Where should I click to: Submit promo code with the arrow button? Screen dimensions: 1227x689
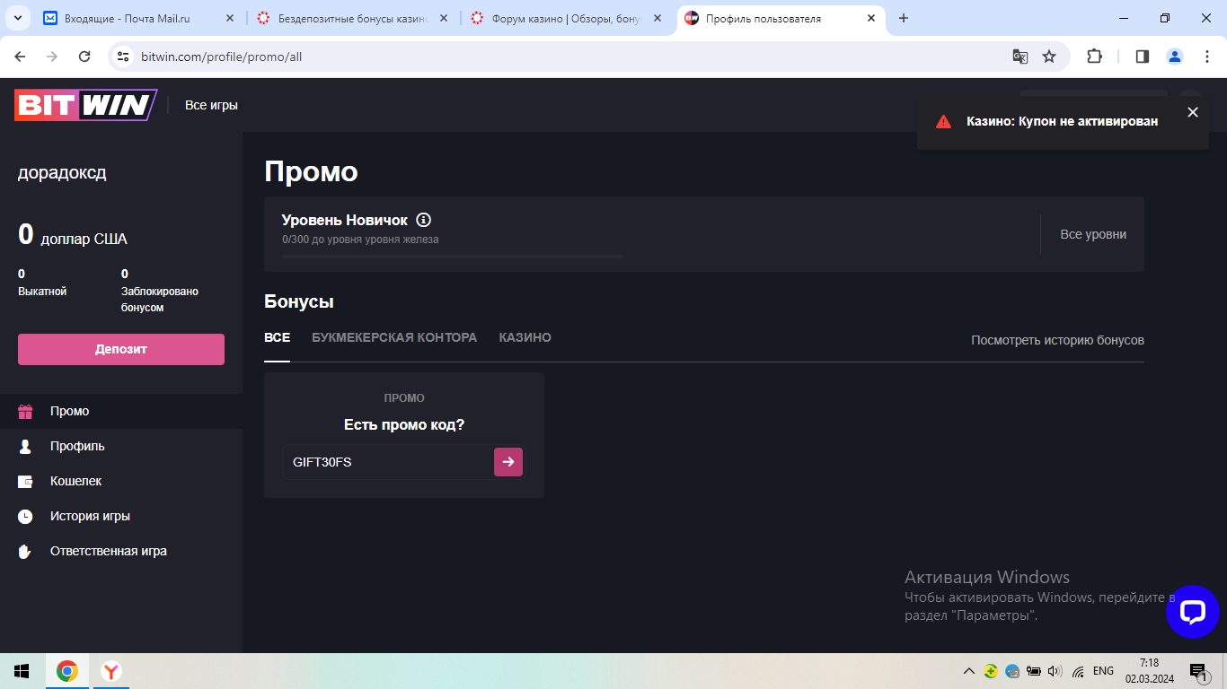[508, 462]
